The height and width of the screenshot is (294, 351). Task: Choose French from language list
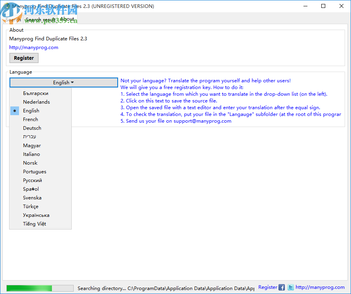pyautogui.click(x=40, y=119)
